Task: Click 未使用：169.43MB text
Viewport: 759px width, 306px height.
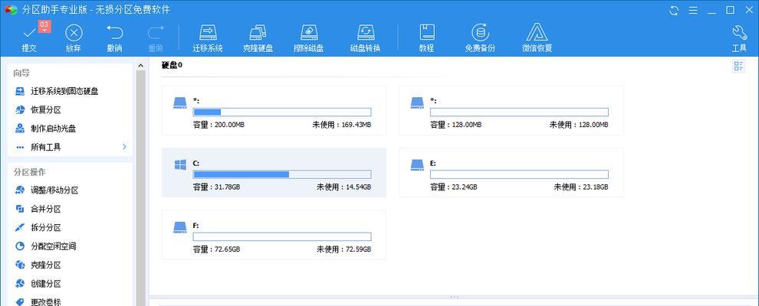Action: coord(342,125)
